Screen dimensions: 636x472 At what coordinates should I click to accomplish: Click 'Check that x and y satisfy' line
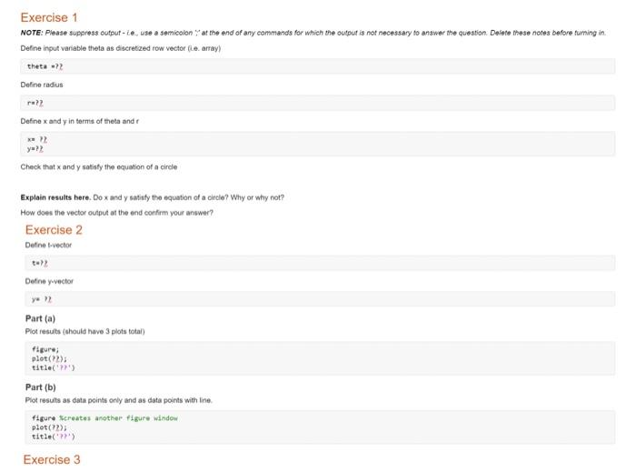click(x=98, y=166)
